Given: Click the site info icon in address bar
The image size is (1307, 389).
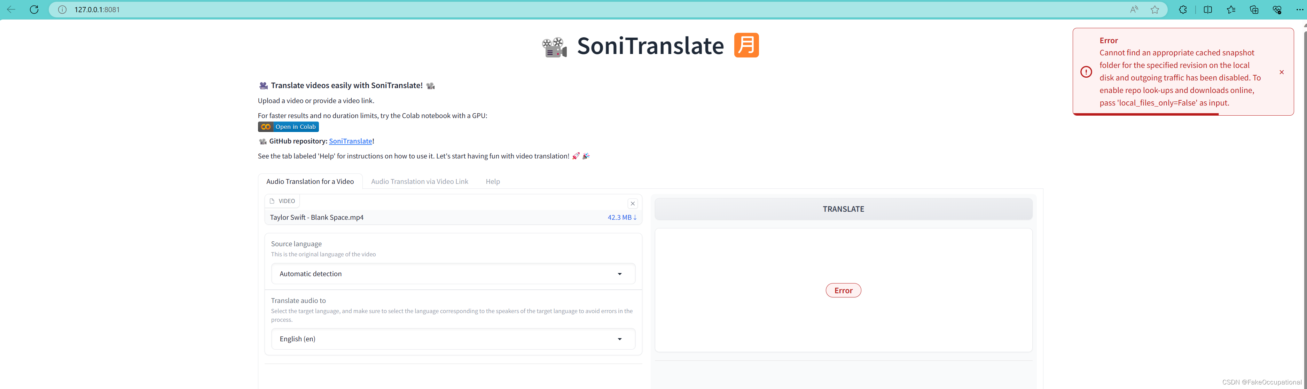Looking at the screenshot, I should click(x=62, y=10).
